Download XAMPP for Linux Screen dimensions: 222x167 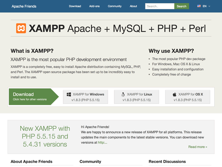pos(137,97)
